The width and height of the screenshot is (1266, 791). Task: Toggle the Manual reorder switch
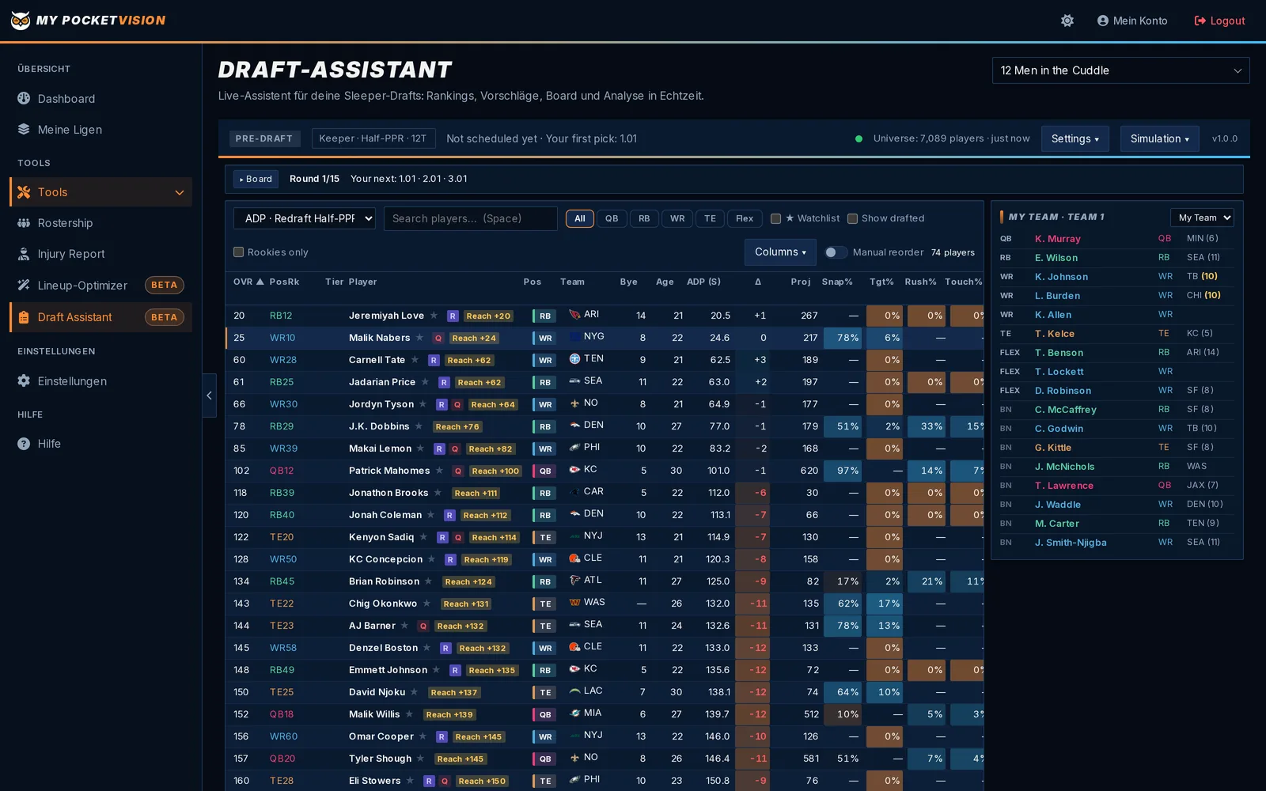tap(836, 252)
